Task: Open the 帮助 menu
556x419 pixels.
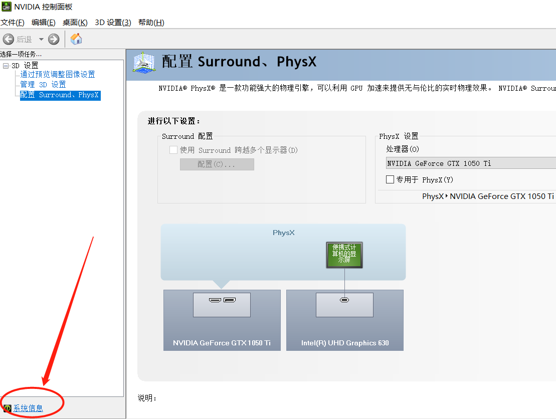Action: click(x=151, y=23)
